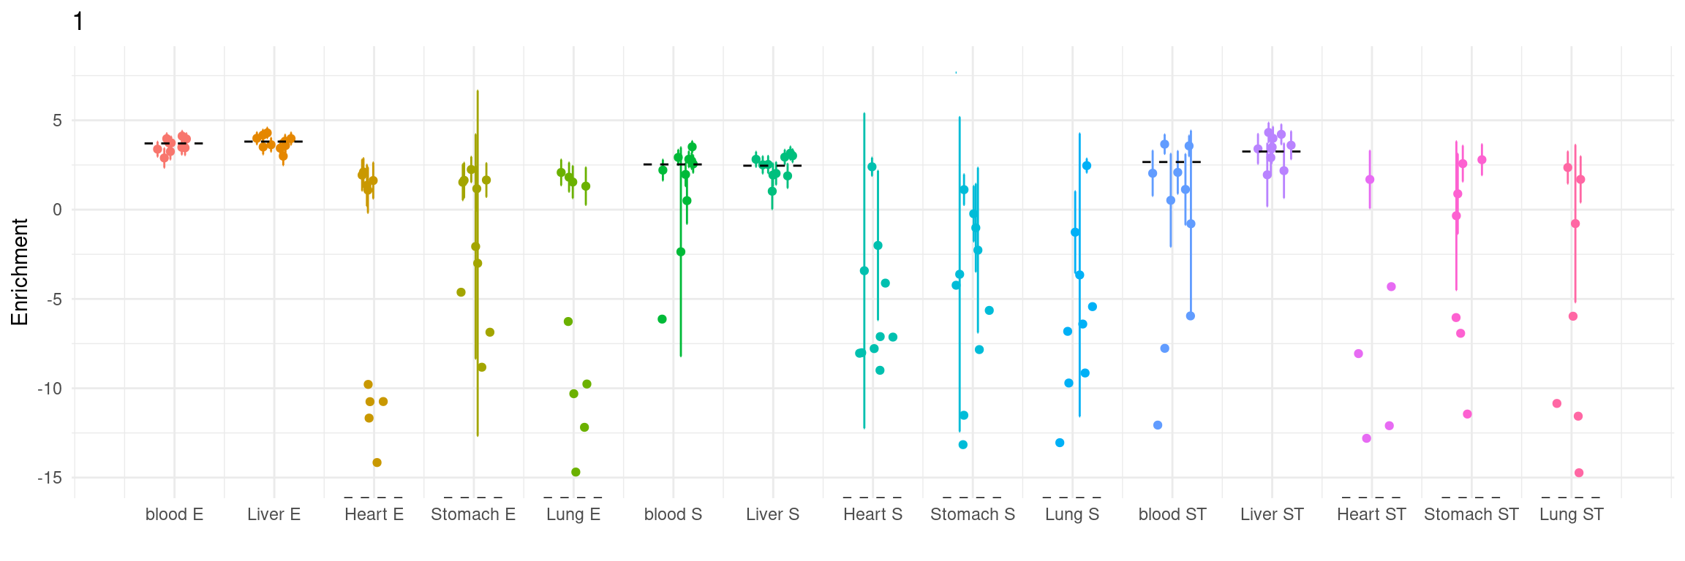Screen dimensions: 1685x561
Task: Click the 'Liver ST' x-axis label
Action: pyautogui.click(x=1272, y=514)
